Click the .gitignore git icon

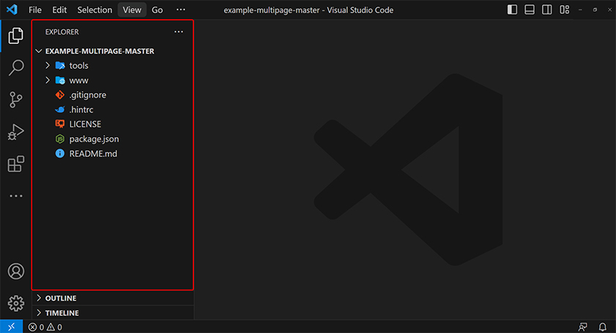click(60, 95)
